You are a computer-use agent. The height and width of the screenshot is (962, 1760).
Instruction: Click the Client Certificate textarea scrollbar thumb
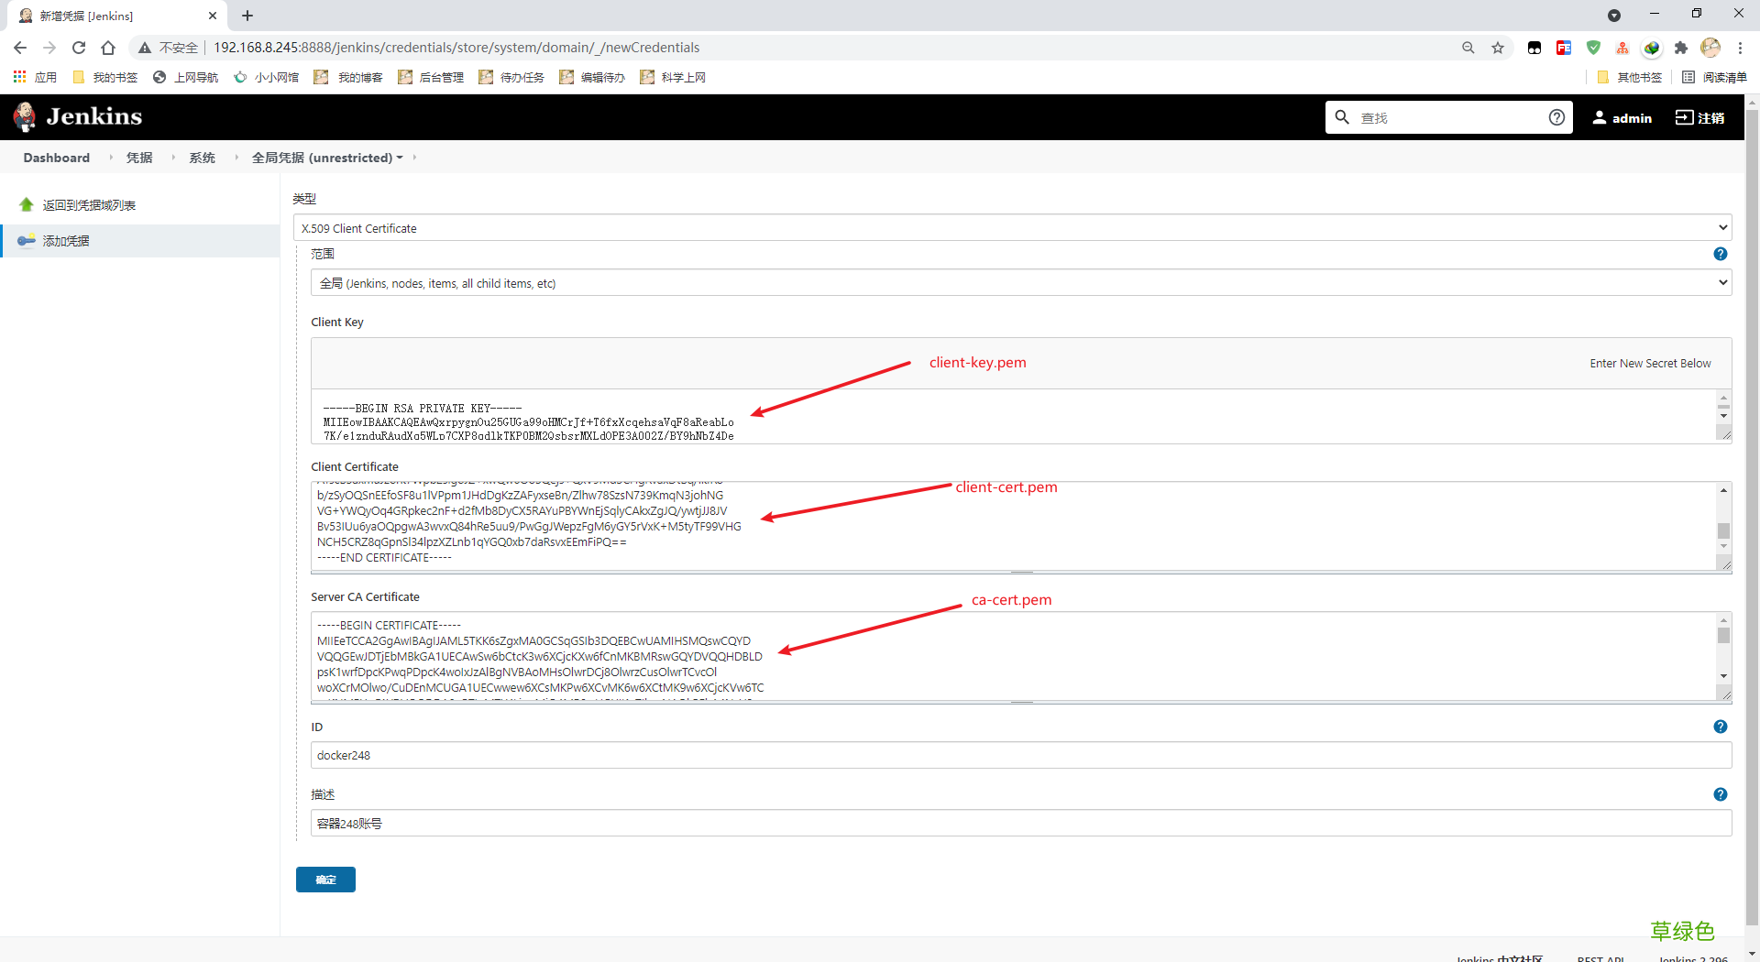coord(1723,530)
